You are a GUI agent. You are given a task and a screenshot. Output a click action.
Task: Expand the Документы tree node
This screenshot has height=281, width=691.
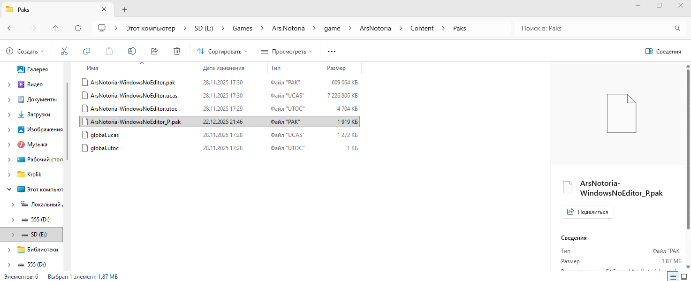10,99
